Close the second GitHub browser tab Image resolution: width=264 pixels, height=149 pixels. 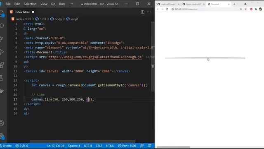(204, 4)
